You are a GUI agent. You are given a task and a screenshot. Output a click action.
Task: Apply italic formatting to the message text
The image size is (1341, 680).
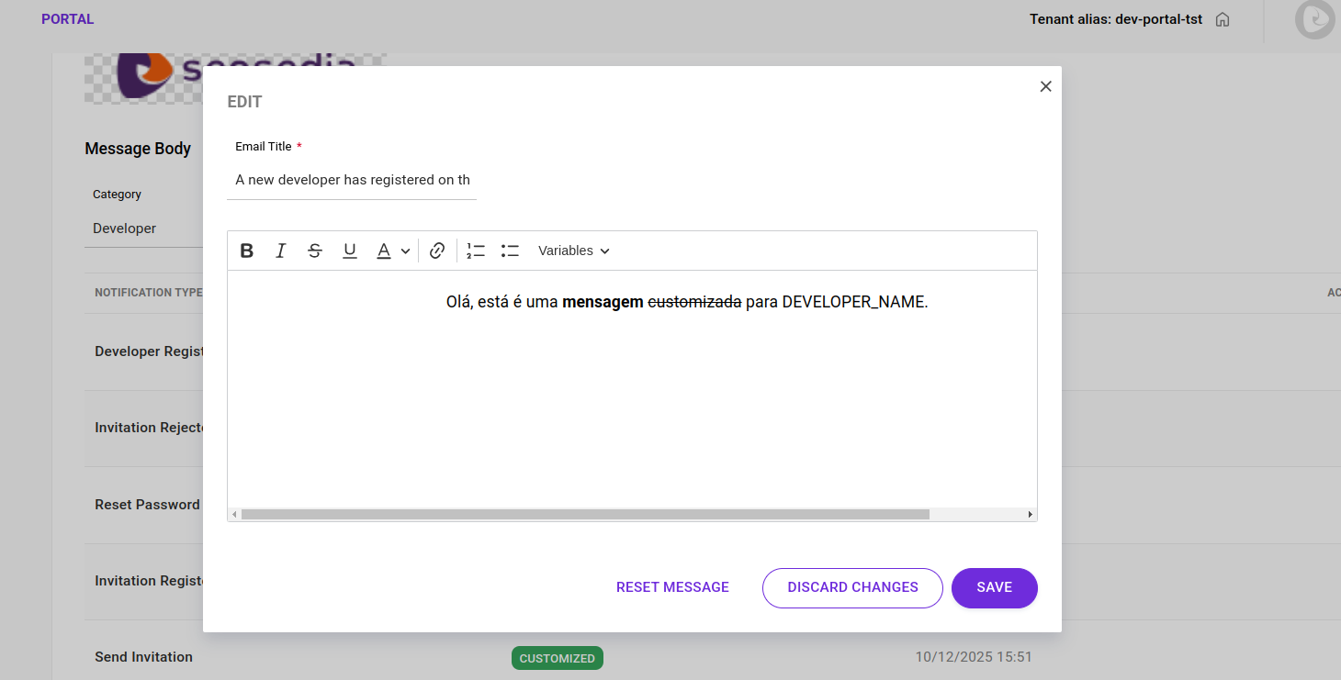tap(280, 250)
